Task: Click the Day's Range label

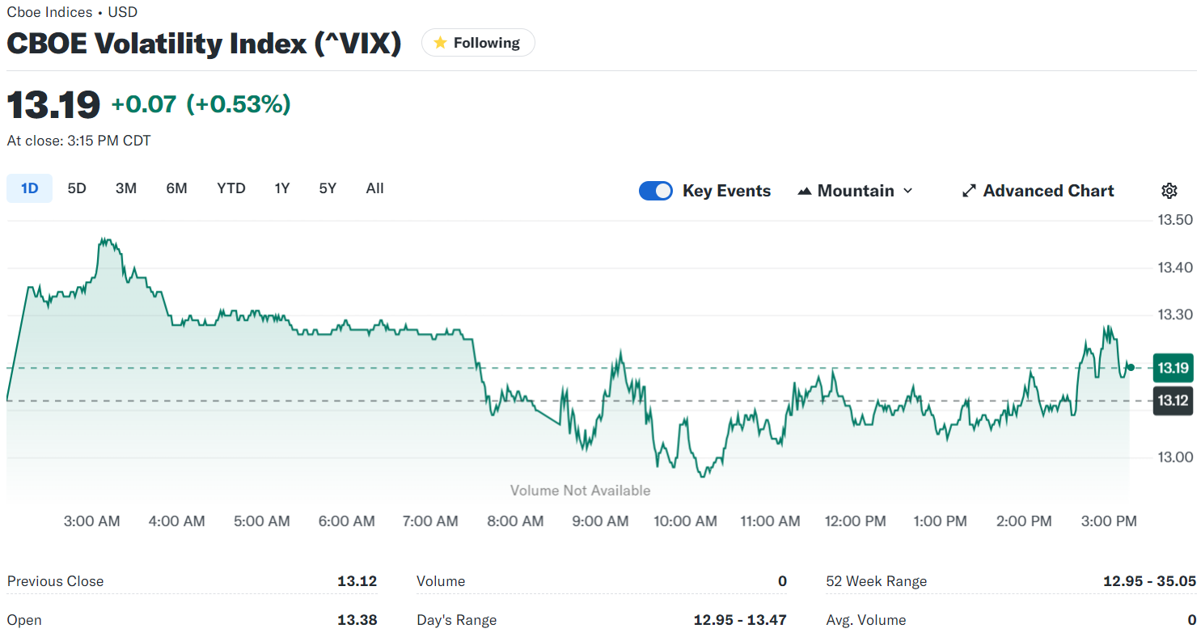Action: click(457, 620)
